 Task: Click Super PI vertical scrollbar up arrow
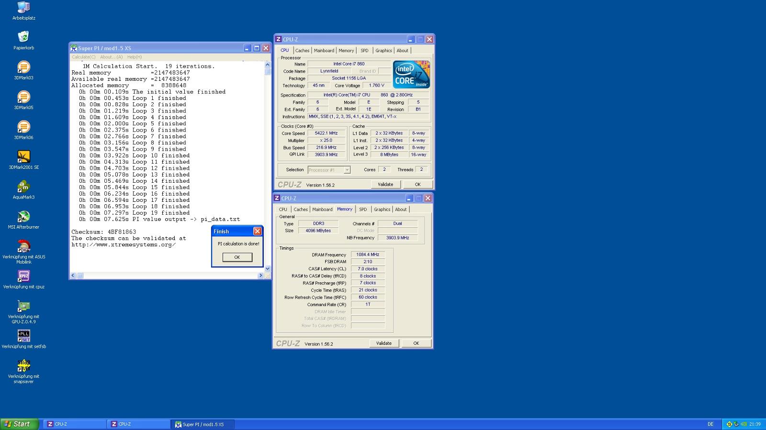coord(268,65)
